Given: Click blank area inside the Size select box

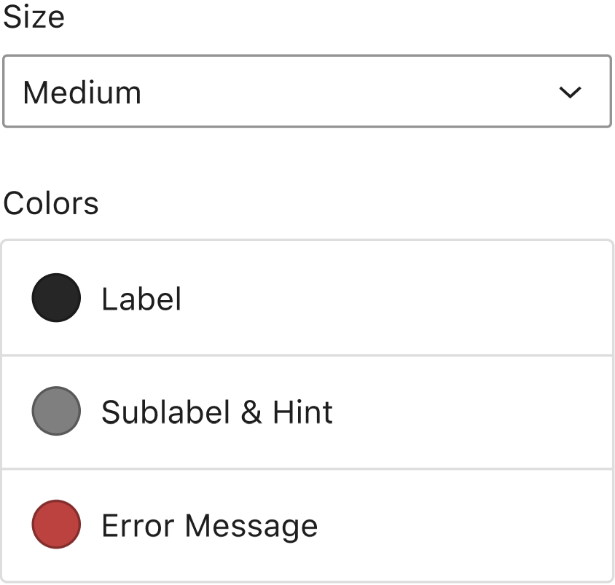Looking at the screenshot, I should [x=350, y=93].
